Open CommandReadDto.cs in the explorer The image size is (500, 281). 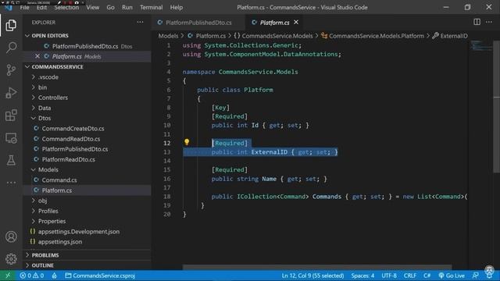(71, 139)
